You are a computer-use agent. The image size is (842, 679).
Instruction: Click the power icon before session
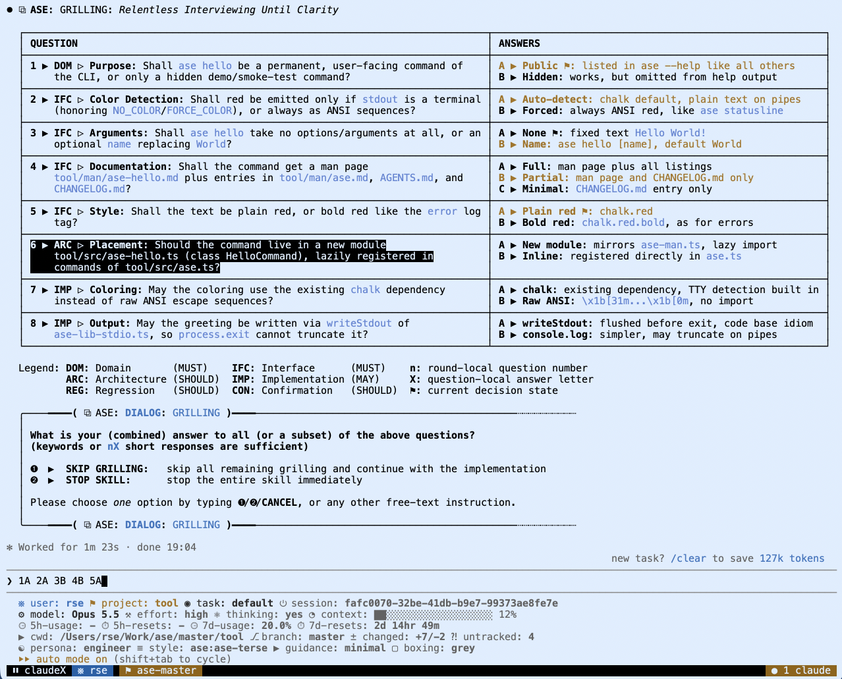click(x=283, y=603)
